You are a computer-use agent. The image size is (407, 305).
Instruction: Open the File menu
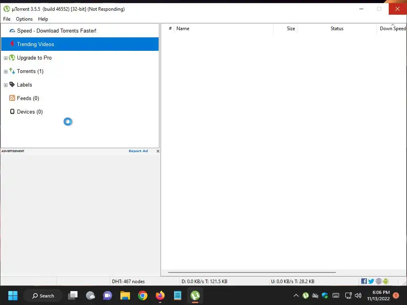tap(7, 19)
